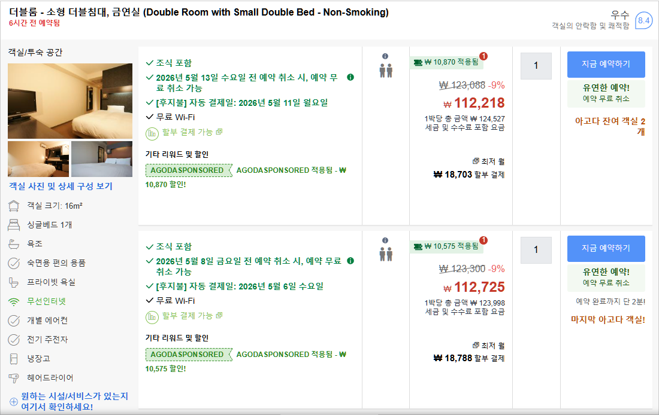The width and height of the screenshot is (659, 415).
Task: Click the small desk area room thumbnail
Action: [38, 159]
